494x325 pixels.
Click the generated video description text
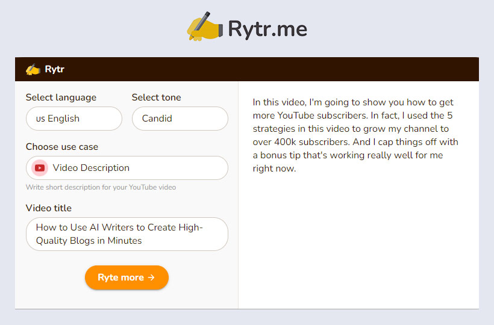[x=355, y=135]
